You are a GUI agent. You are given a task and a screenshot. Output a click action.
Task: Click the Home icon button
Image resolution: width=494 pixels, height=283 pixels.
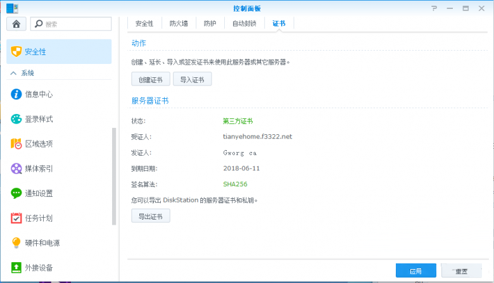pyautogui.click(x=16, y=24)
